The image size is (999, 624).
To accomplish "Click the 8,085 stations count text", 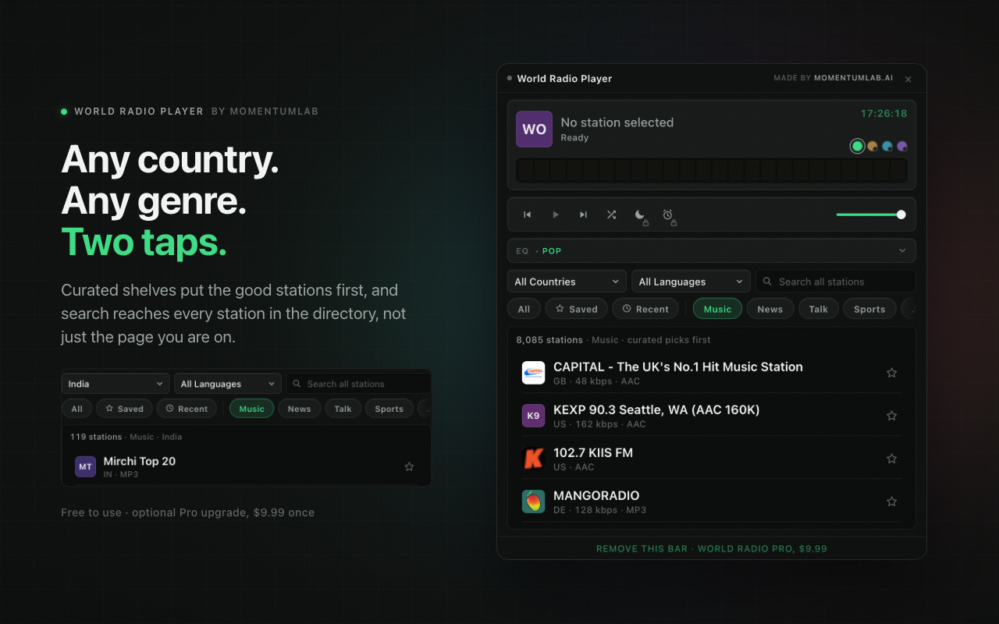I will pos(549,340).
